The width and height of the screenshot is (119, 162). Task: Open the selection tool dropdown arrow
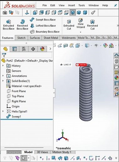tap(28, 158)
